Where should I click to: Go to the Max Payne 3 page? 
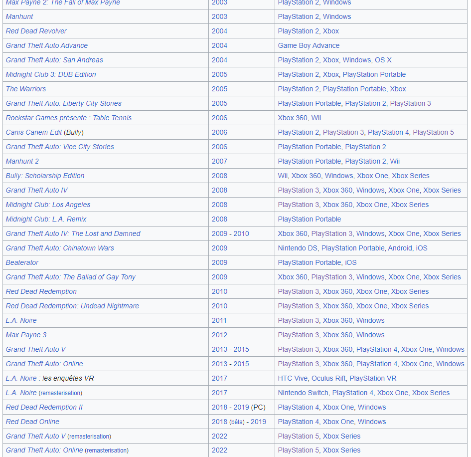(26, 335)
